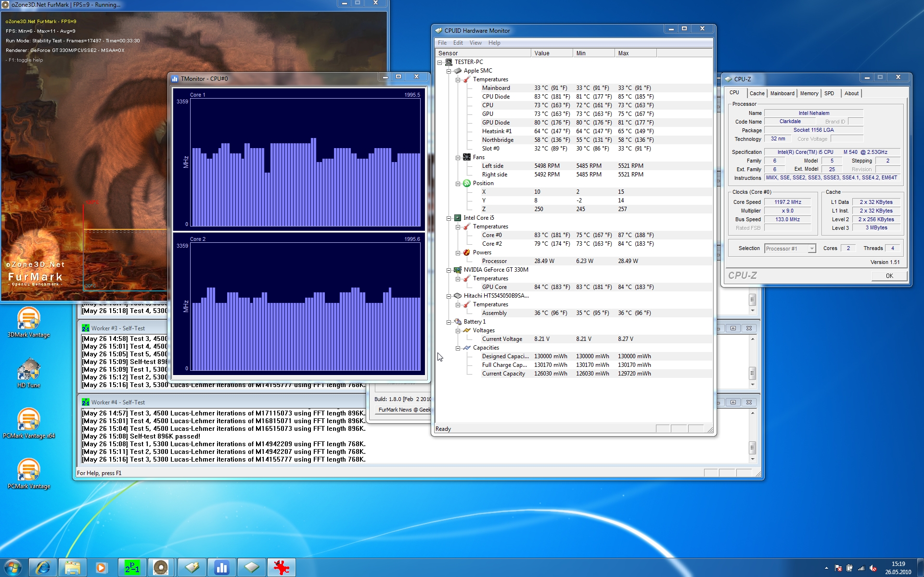Open Edit menu in Hardware Monitor
Screen dimensions: 924x577
pos(458,43)
